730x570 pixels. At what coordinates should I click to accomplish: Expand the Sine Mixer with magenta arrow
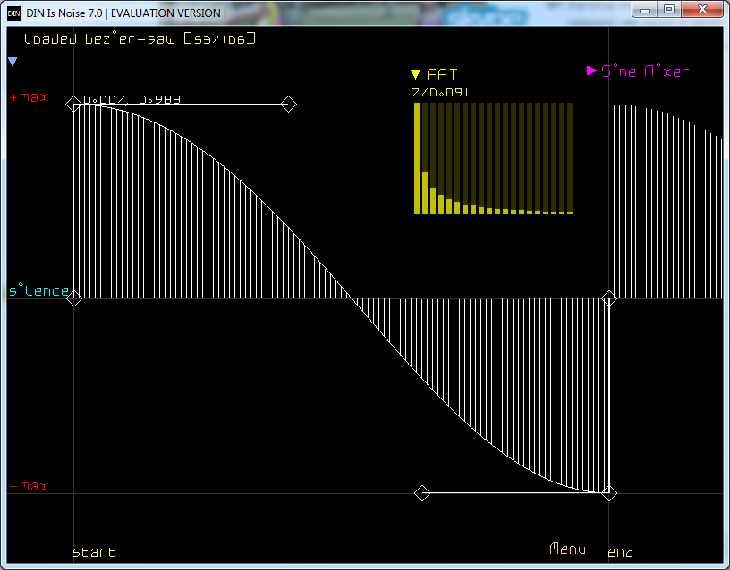coord(591,71)
